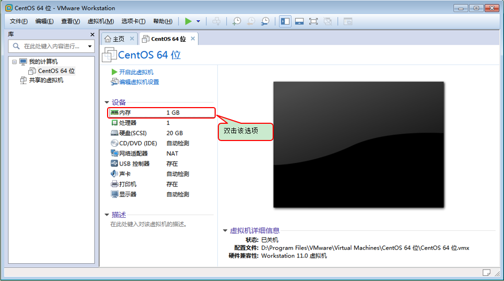Image resolution: width=504 pixels, height=281 pixels.
Task: Take a snapshot using the clock-plus icon
Action: [x=237, y=21]
